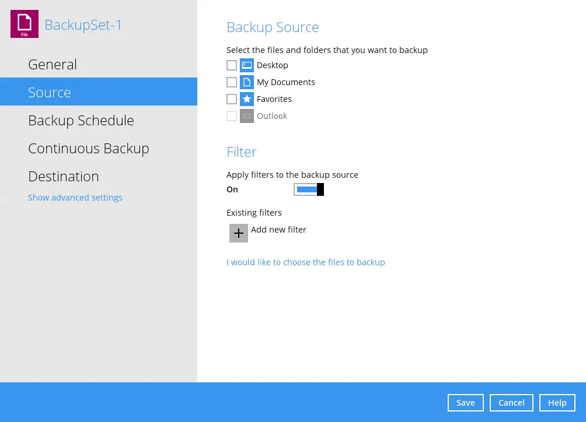586x422 pixels.
Task: Click the My Documents page icon
Action: 247,82
